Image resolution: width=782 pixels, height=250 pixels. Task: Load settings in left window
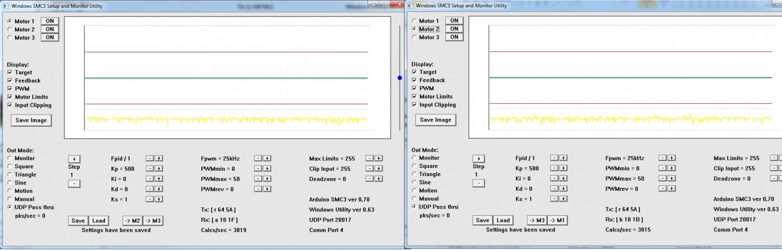tap(99, 221)
